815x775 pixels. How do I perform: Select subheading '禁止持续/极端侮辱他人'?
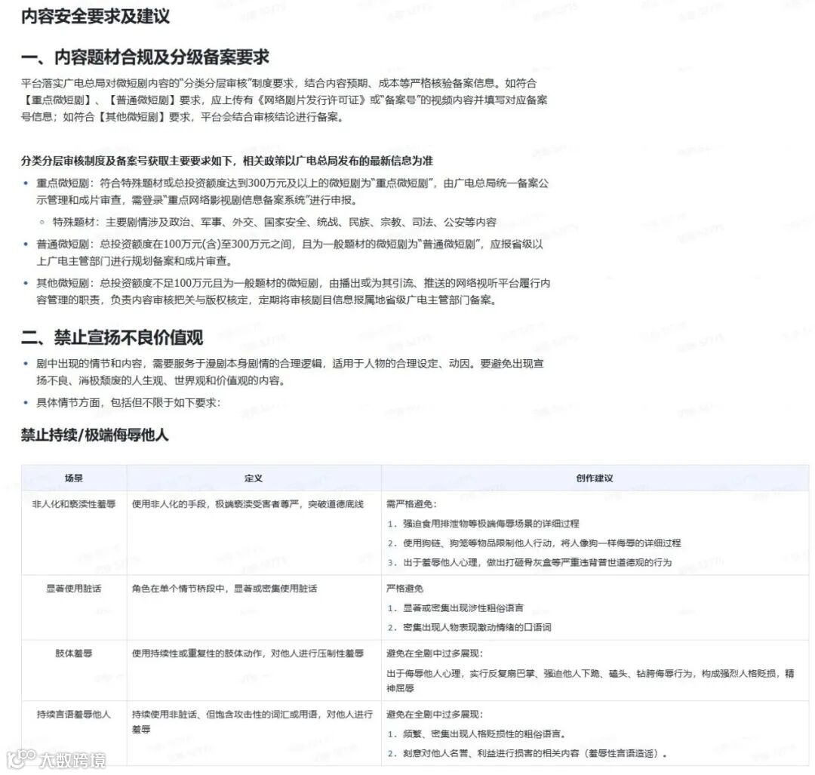point(94,435)
